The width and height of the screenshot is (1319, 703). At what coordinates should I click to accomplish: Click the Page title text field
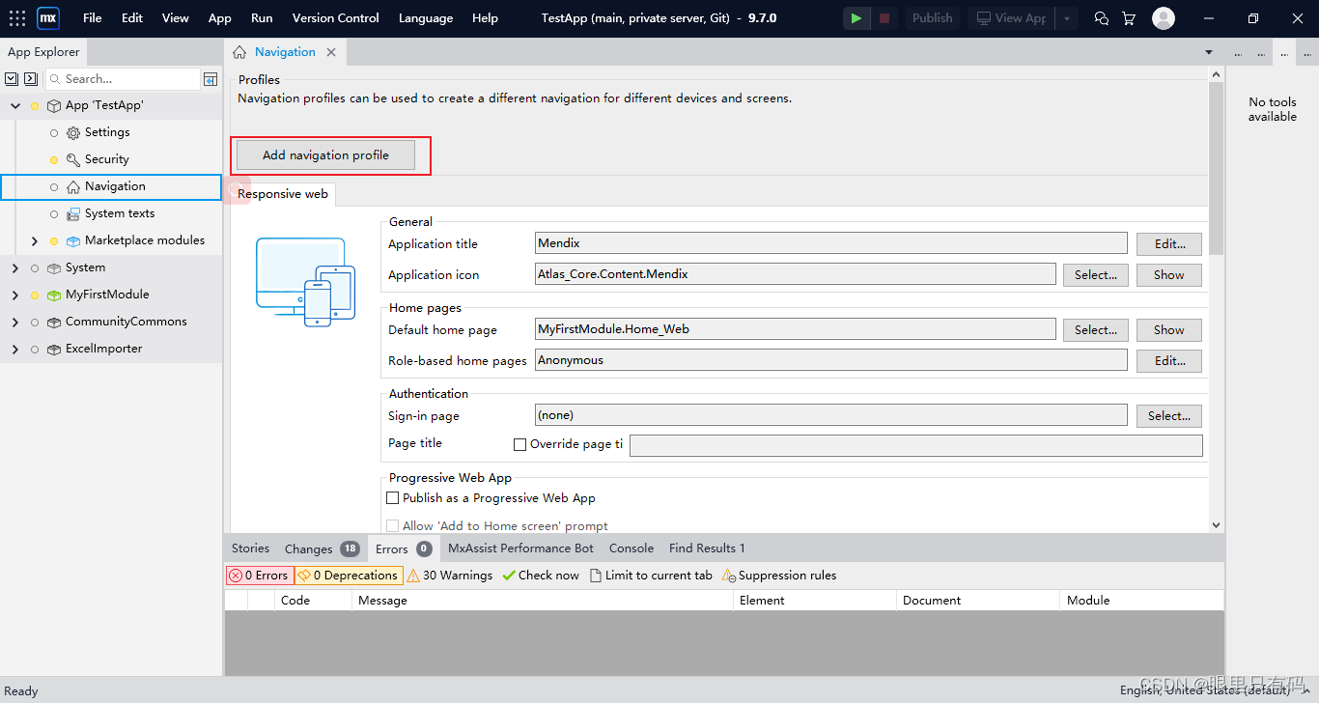coord(916,445)
